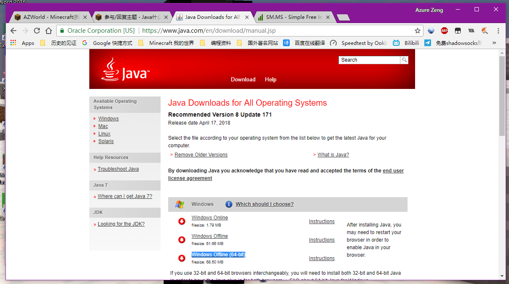
Task: Open the Which should I choose? link
Action: 265,204
